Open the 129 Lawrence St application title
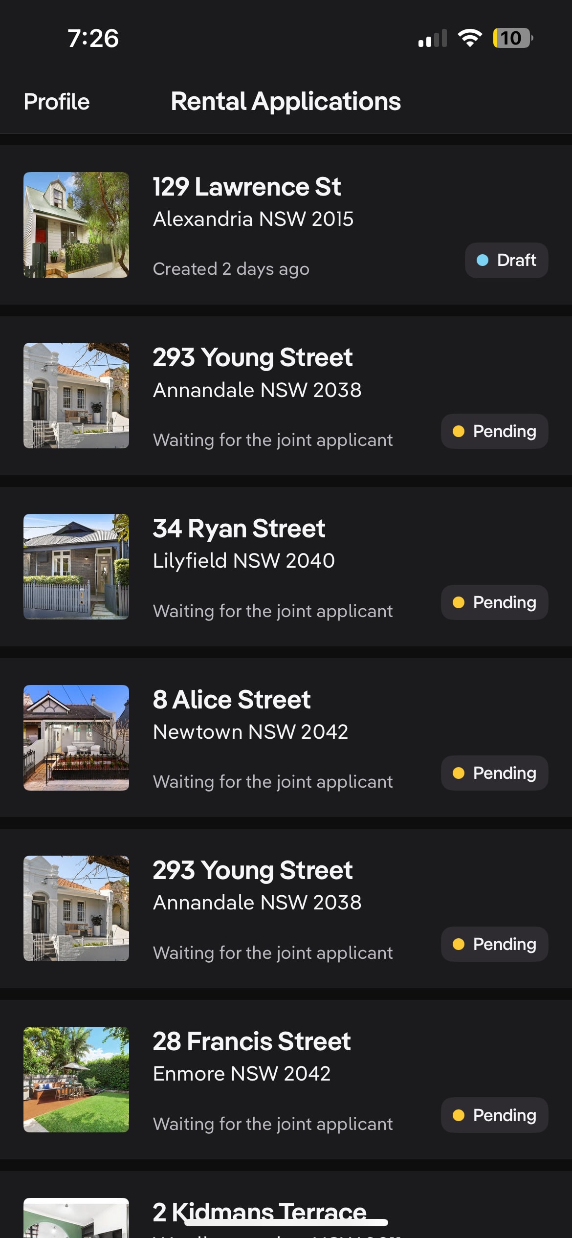 [x=247, y=187]
